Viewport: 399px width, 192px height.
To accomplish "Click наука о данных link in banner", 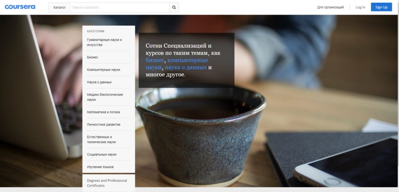I will point(186,67).
